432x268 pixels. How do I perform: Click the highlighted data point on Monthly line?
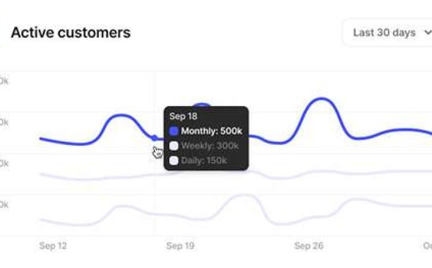pyautogui.click(x=154, y=138)
